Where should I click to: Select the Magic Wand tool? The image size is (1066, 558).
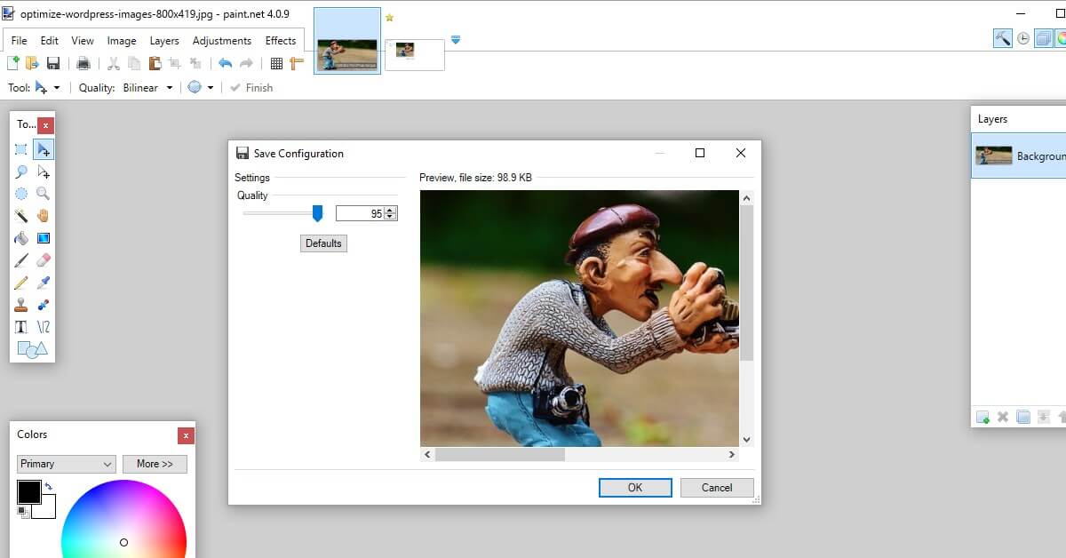coord(21,216)
